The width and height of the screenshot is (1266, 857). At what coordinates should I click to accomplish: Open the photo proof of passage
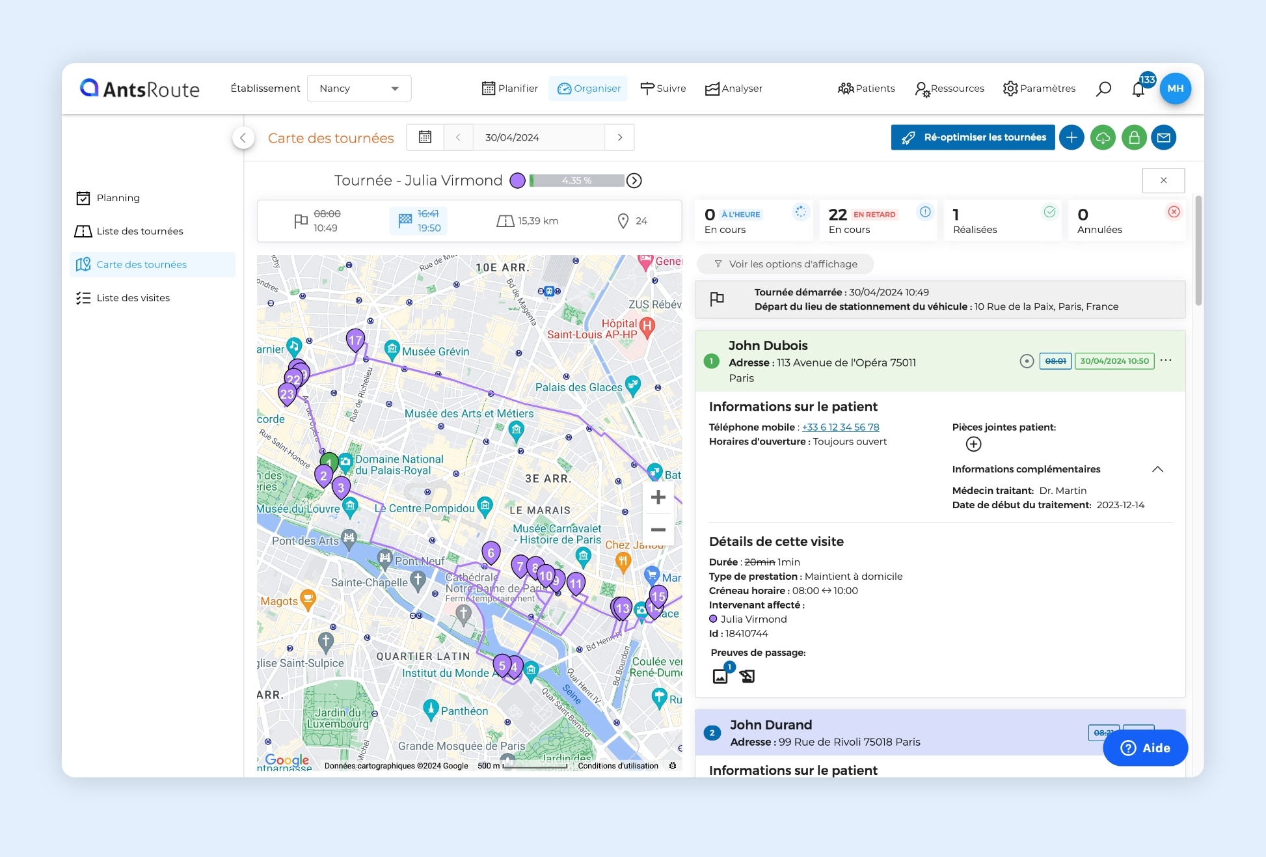720,676
